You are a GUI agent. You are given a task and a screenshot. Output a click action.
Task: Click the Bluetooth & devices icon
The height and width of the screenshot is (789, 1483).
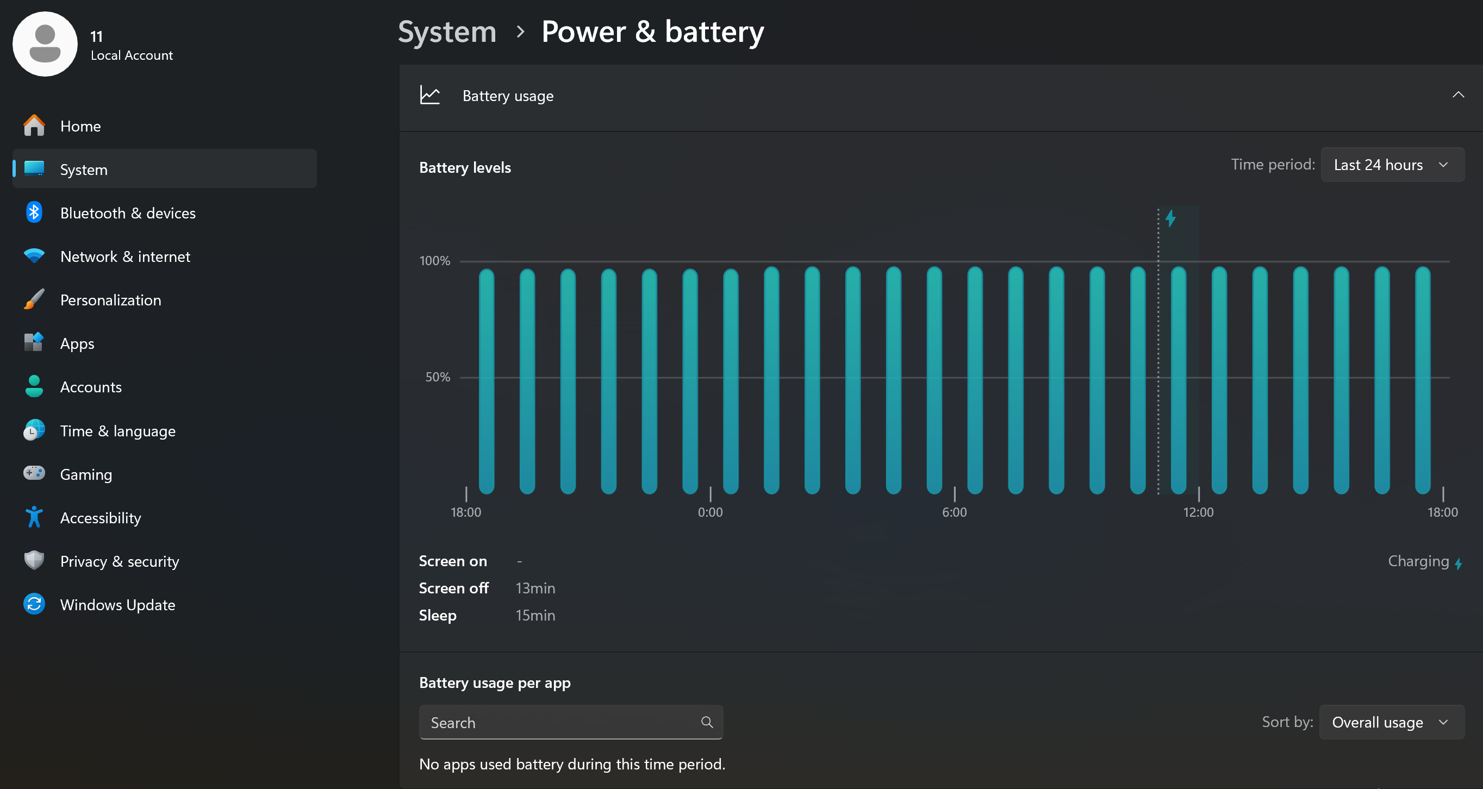pyautogui.click(x=34, y=212)
